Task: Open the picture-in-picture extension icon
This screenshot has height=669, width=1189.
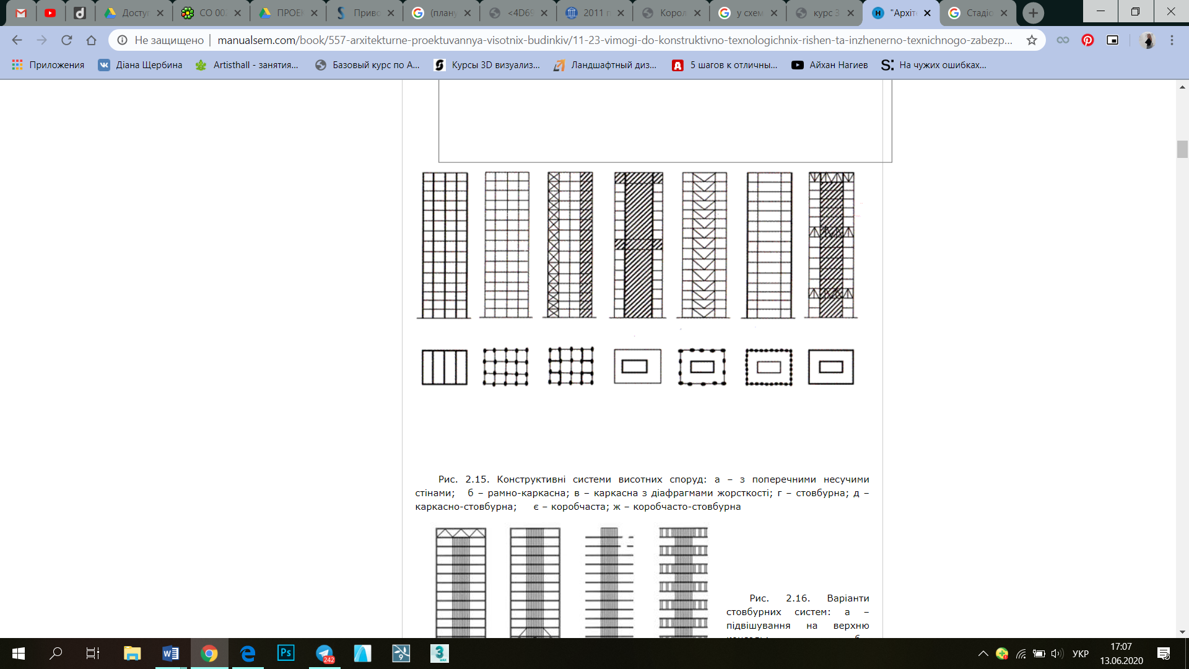Action: [1113, 40]
